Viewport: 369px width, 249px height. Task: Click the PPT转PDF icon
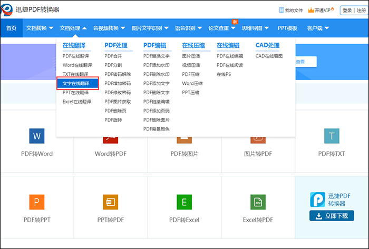[110, 202]
